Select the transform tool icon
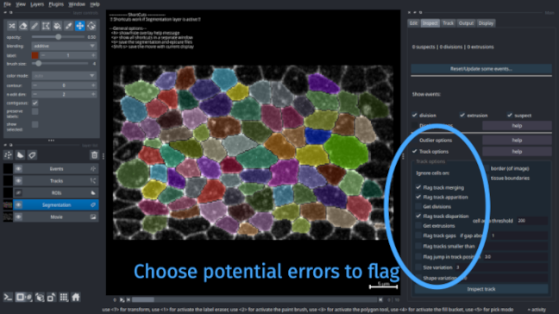The image size is (559, 314). pyautogui.click(x=91, y=26)
